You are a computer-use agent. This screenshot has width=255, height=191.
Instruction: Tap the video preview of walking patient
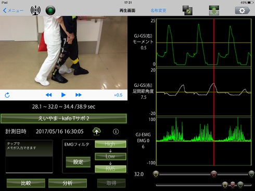[x=63, y=53]
